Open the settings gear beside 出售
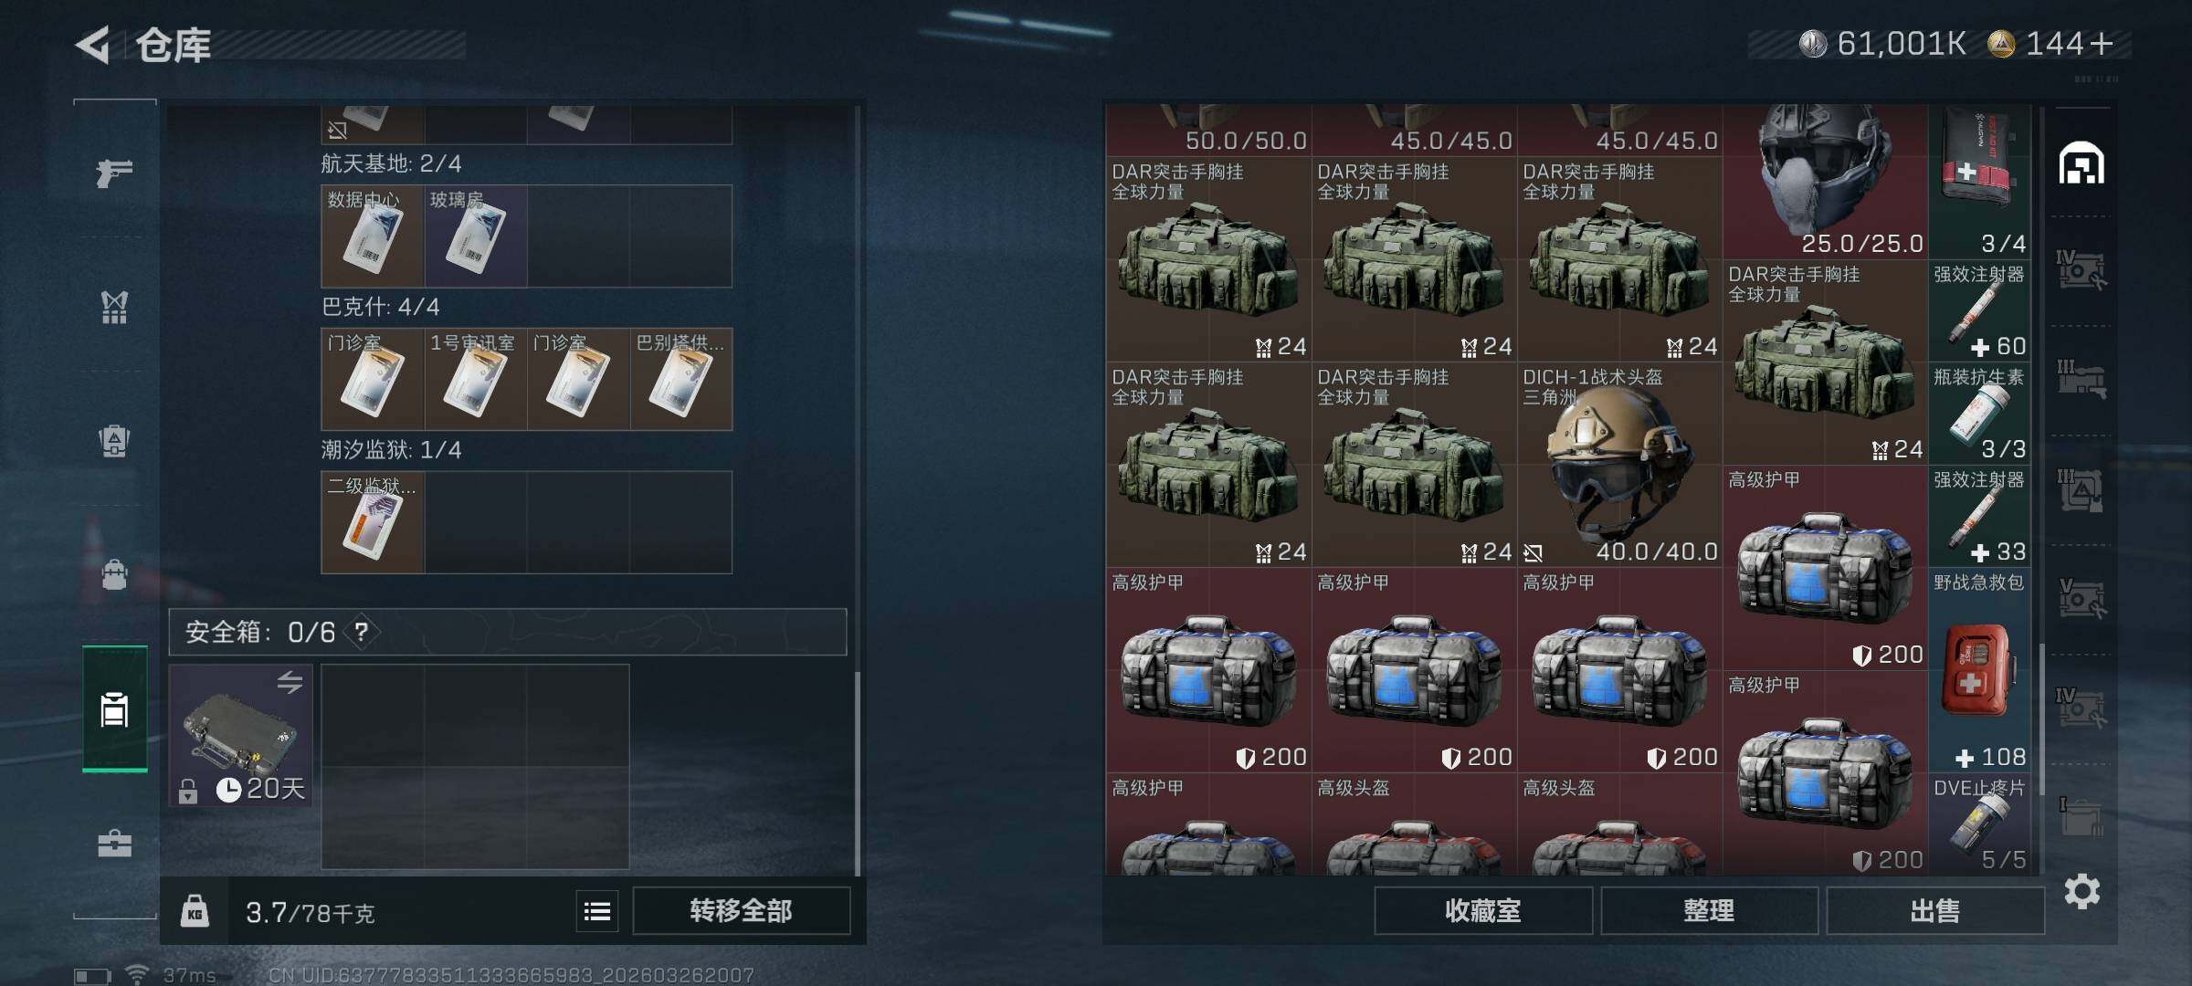2192x986 pixels. pyautogui.click(x=2081, y=891)
